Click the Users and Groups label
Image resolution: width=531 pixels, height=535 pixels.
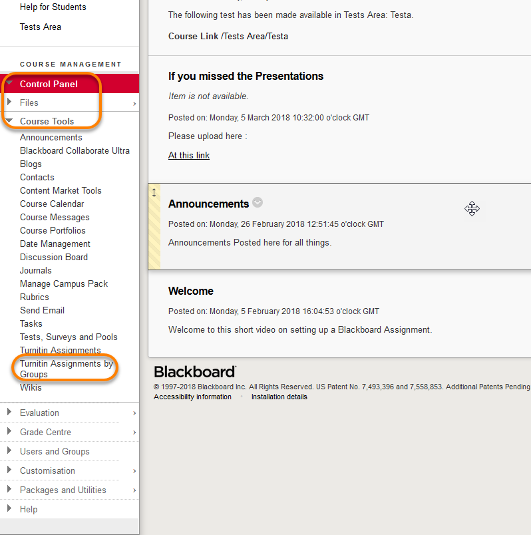coord(55,451)
